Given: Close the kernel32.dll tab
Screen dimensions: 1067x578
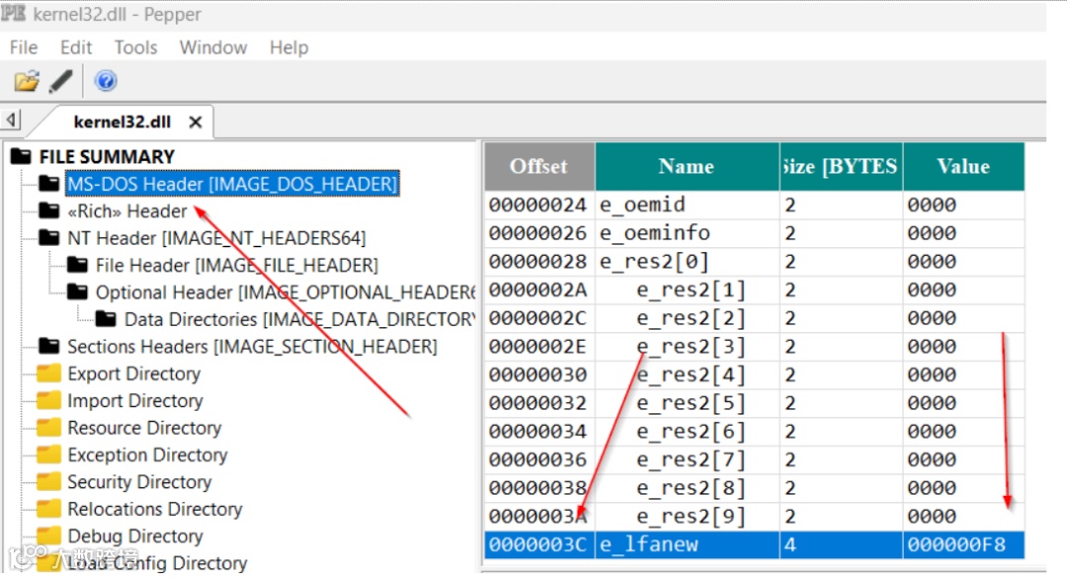Looking at the screenshot, I should point(196,122).
